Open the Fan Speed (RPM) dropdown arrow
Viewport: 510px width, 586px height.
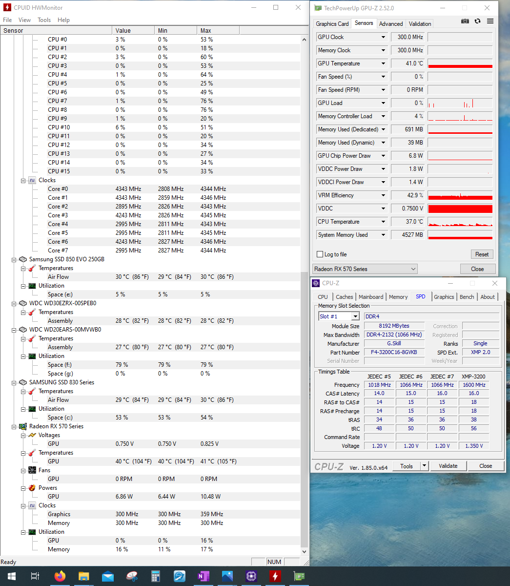[383, 90]
